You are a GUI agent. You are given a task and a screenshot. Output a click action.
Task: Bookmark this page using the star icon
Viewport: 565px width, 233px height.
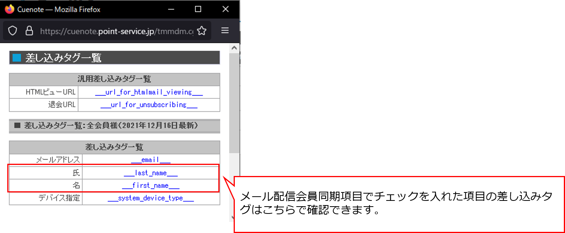202,30
